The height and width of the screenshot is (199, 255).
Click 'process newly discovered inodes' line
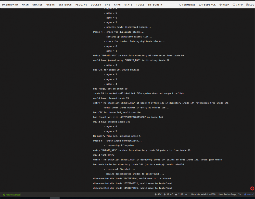127,27
